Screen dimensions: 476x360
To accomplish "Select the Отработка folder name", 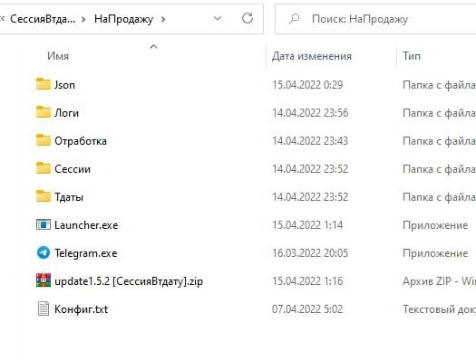I will [x=81, y=141].
